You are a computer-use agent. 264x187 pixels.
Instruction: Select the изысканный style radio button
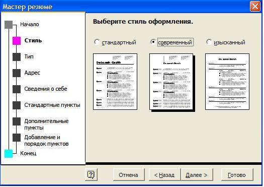click(x=209, y=42)
